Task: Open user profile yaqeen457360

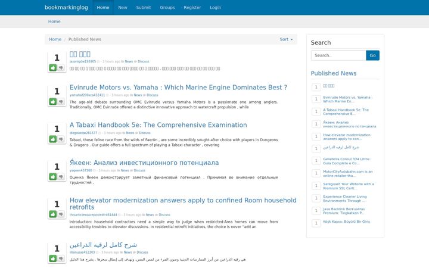Action: 80,170
